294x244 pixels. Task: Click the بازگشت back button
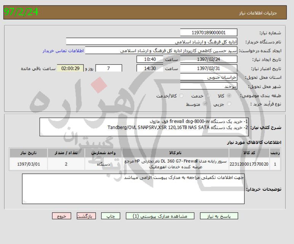click(86, 216)
